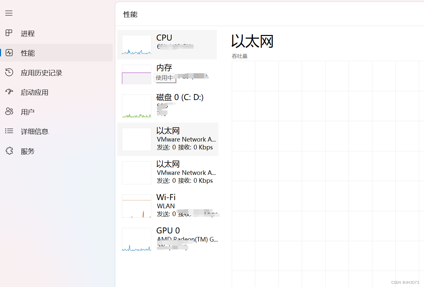Viewport: 424px width, 287px height.
Task: Click the Services (服务) puzzle icon
Action: click(x=9, y=151)
